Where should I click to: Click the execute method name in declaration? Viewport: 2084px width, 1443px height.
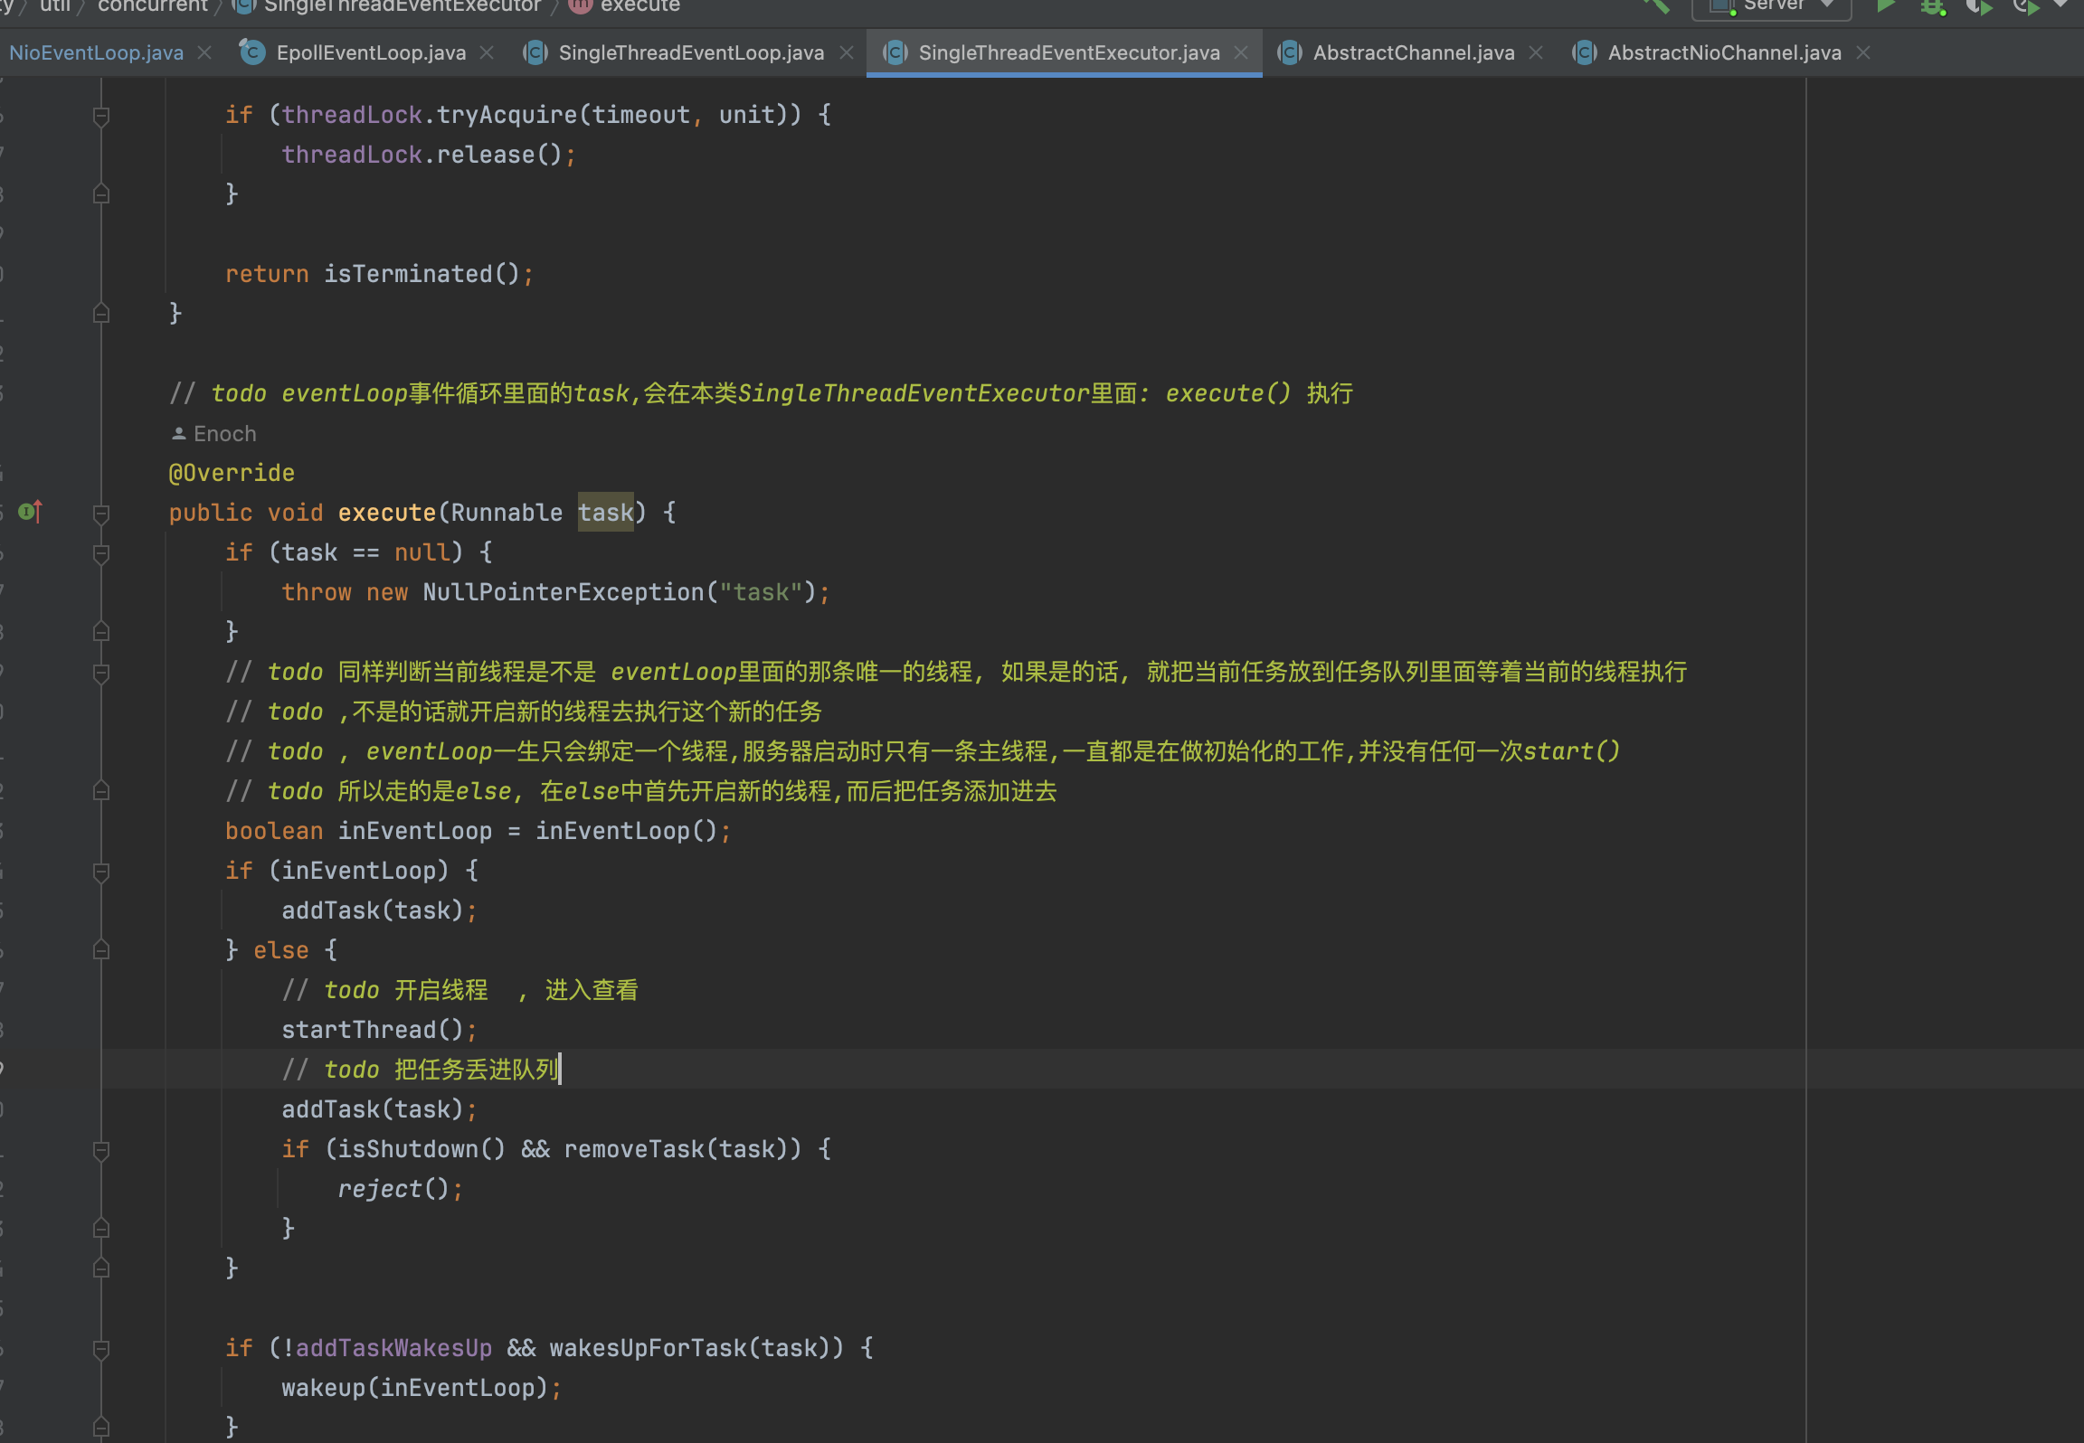coord(387,513)
